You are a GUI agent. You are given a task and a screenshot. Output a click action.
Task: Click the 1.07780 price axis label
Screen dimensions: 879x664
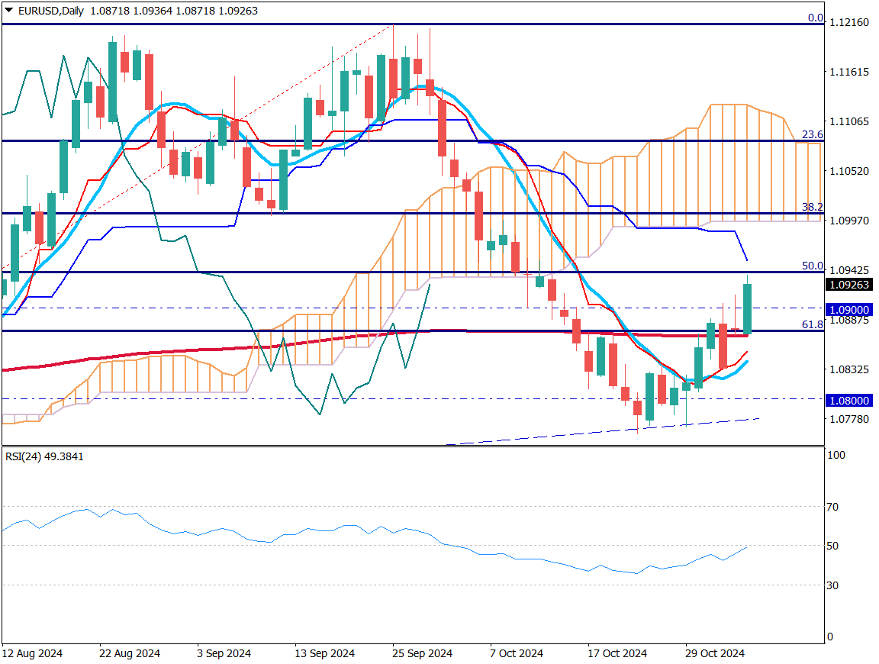click(x=848, y=419)
